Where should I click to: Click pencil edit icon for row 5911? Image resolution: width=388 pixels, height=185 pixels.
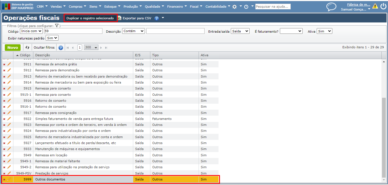tap(9, 64)
